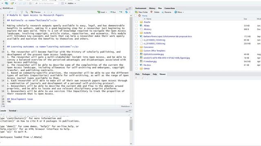The width and height of the screenshot is (261, 146).
Task: Switch to the History tab
Action: click(x=152, y=8)
